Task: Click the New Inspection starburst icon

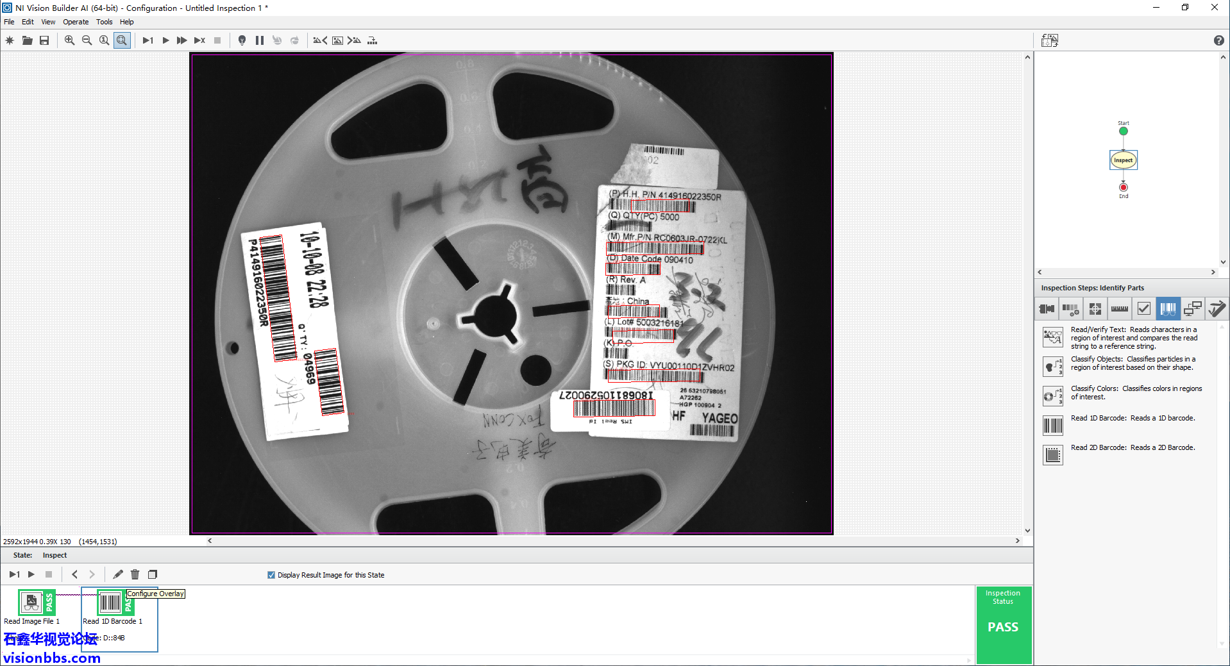Action: coord(10,40)
